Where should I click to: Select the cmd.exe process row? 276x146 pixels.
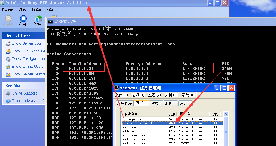pos(129,127)
